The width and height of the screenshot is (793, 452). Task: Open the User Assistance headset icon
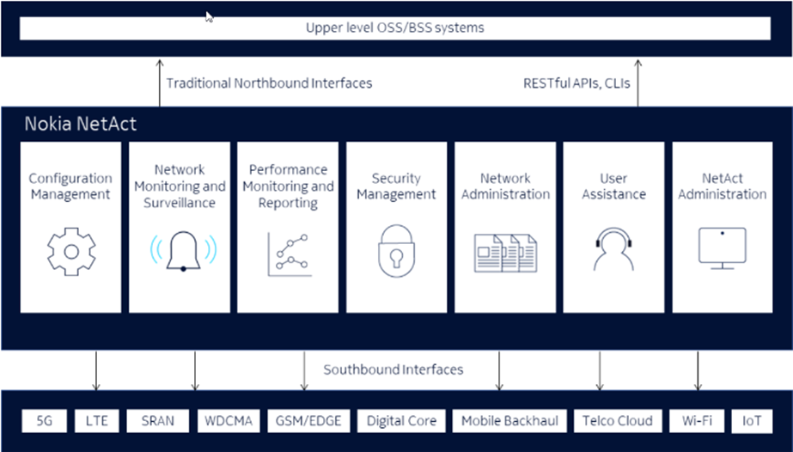(x=613, y=251)
